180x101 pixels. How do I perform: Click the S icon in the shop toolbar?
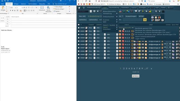coord(156,11)
